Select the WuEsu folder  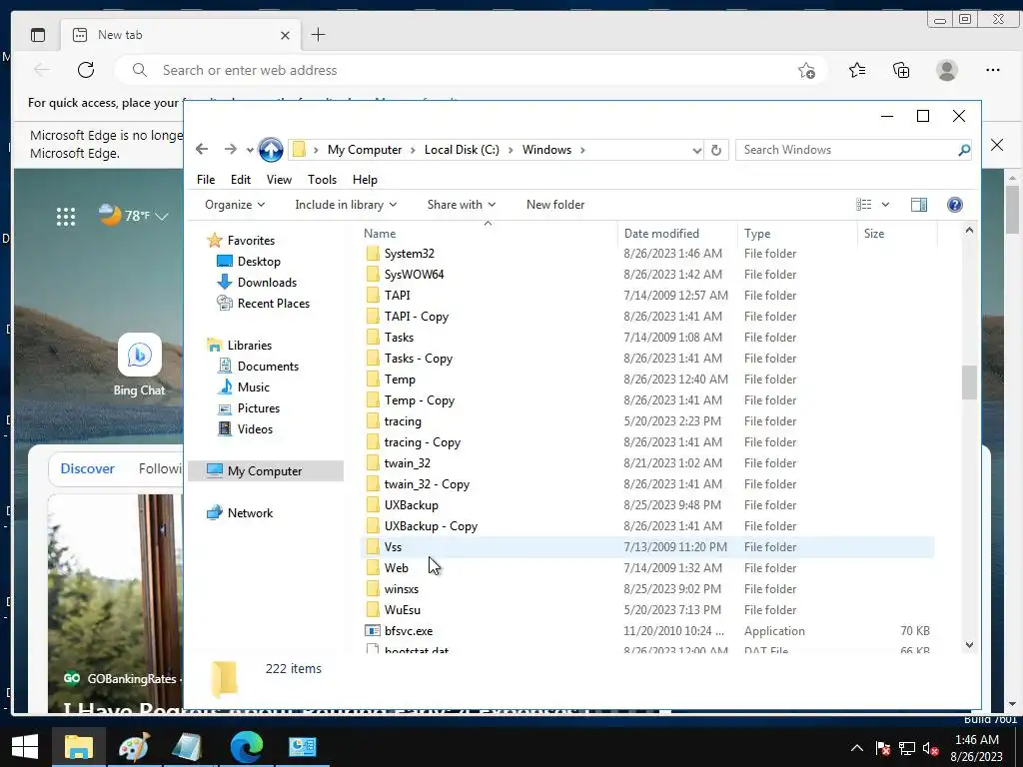coord(402,610)
